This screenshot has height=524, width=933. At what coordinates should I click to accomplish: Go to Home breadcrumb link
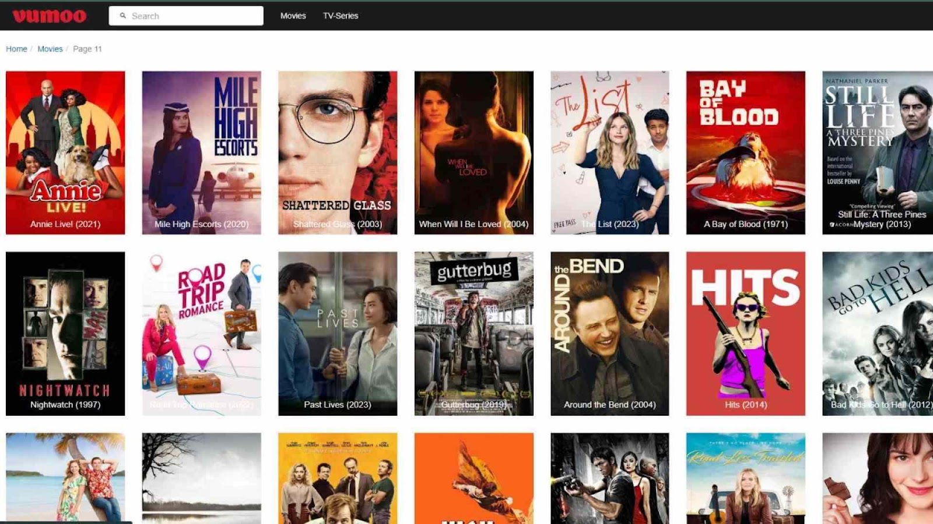coord(16,49)
